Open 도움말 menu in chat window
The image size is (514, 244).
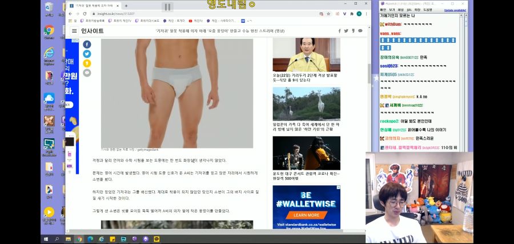(x=427, y=10)
